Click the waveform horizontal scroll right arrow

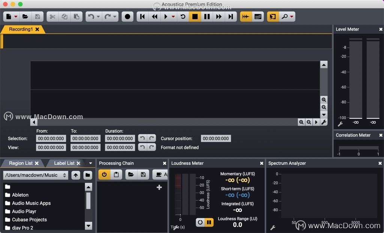316,122
